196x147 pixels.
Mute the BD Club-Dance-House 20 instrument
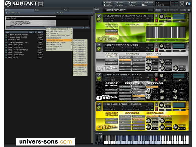[x=156, y=109]
